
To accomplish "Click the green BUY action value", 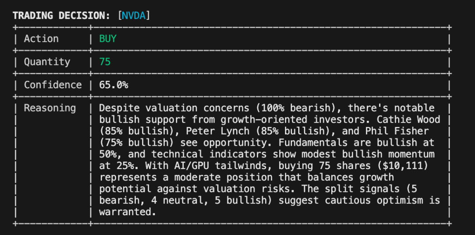I will click(x=108, y=39).
